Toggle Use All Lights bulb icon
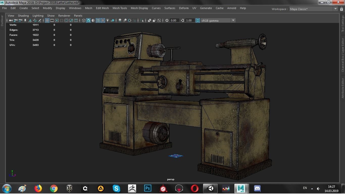The height and width of the screenshot is (194, 345). [x=108, y=20]
